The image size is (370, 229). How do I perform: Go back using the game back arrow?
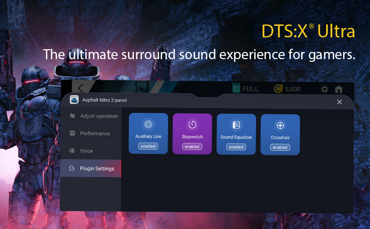[x=80, y=88]
